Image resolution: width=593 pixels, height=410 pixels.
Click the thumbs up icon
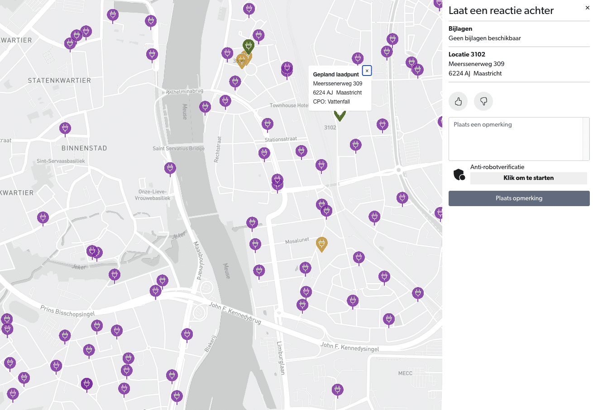[458, 101]
